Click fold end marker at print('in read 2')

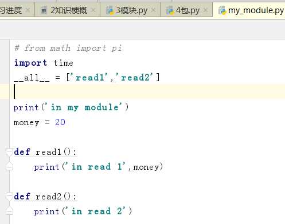coord(9,211)
